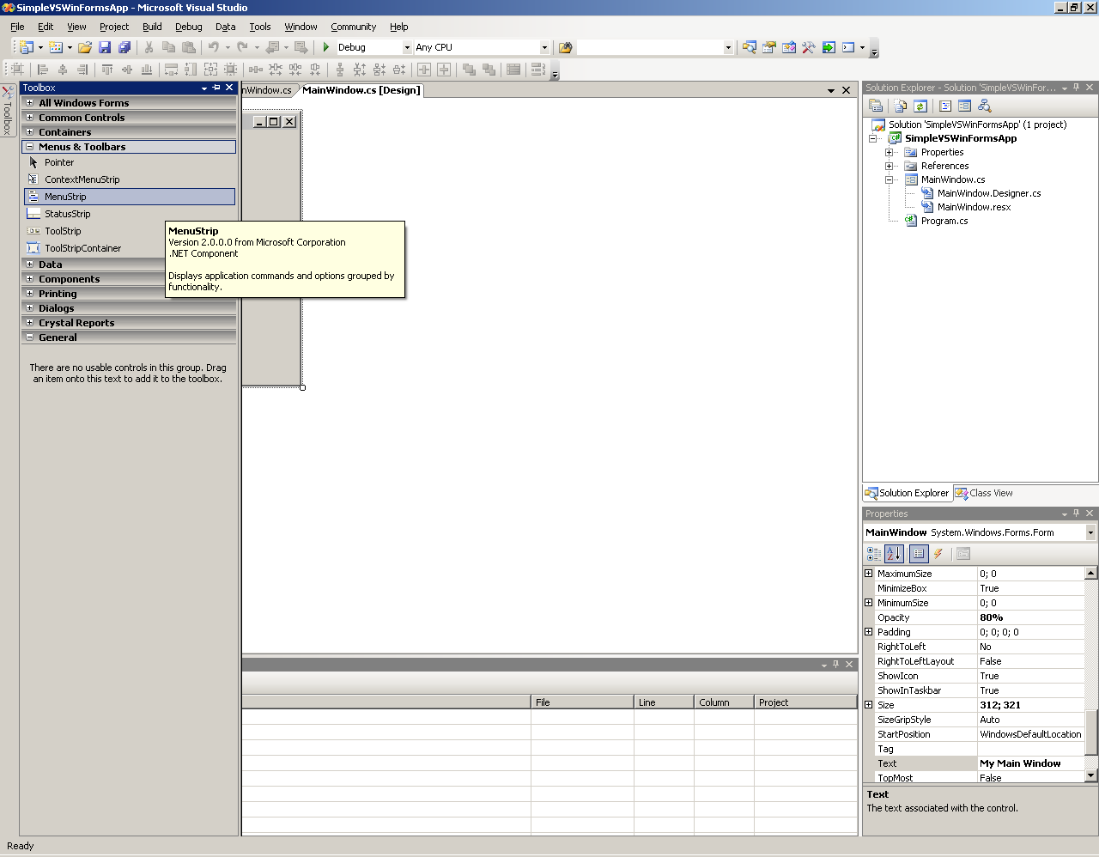Click the Undo arrow icon
1099x857 pixels.
(x=214, y=47)
